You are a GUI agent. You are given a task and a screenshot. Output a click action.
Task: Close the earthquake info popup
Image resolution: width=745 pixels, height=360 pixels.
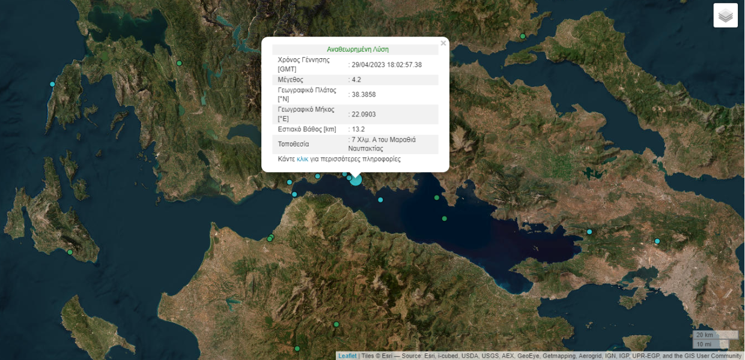tap(443, 43)
